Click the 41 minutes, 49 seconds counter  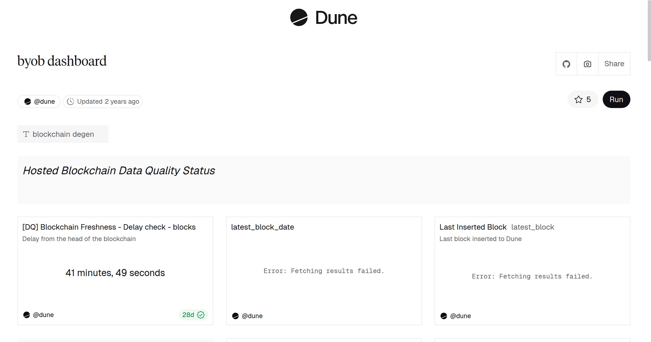tap(115, 273)
